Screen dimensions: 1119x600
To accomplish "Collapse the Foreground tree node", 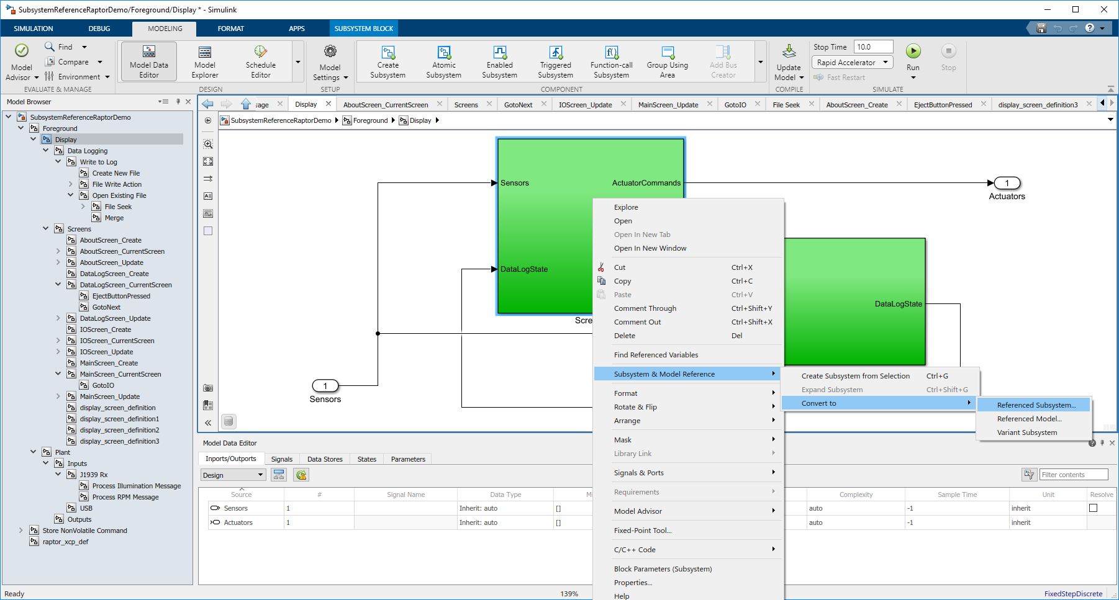I will click(21, 128).
